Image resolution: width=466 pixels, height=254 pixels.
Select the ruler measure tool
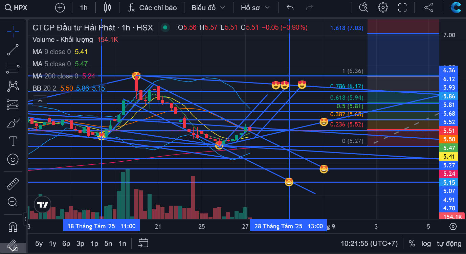point(13,184)
